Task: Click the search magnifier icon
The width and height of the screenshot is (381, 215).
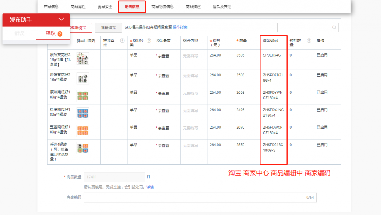Action: [334, 28]
